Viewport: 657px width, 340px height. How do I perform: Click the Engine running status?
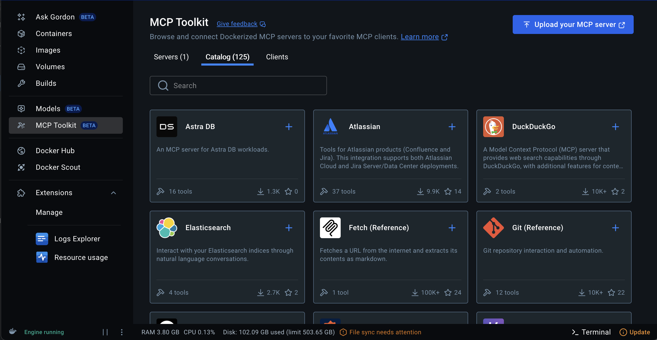tap(44, 332)
